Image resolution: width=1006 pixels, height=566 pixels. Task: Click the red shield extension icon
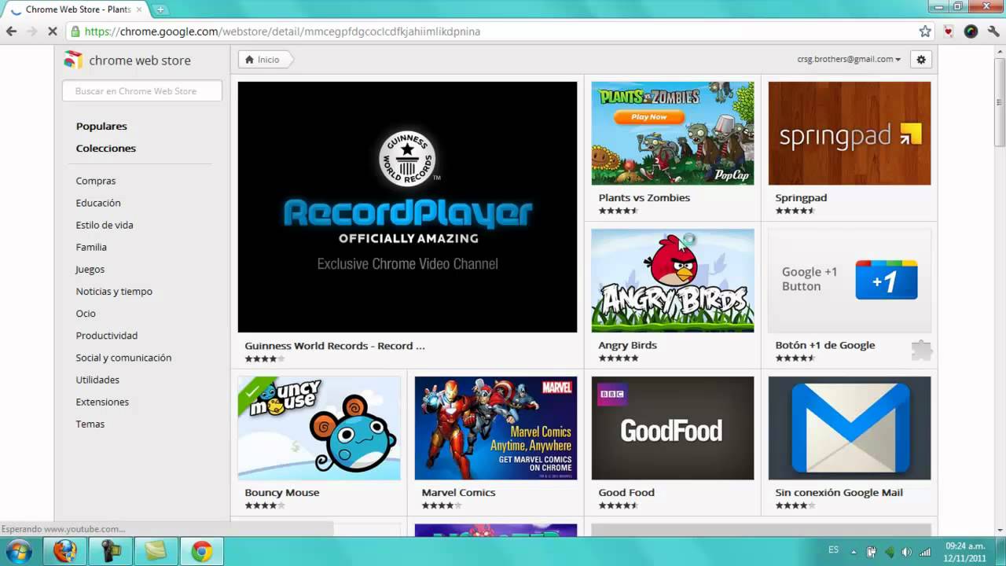[x=949, y=31]
